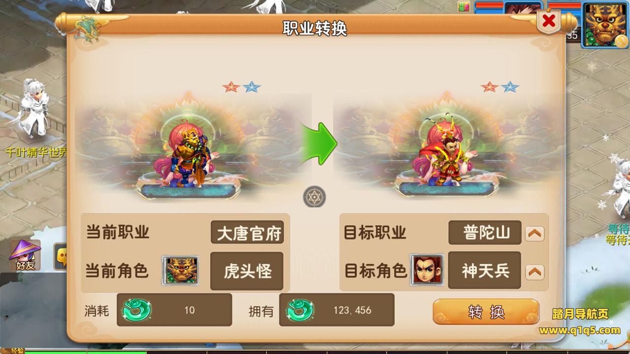Screen dimensions: 630x354
Task: Click the 虎头怪 current role label
Action: 247,271
